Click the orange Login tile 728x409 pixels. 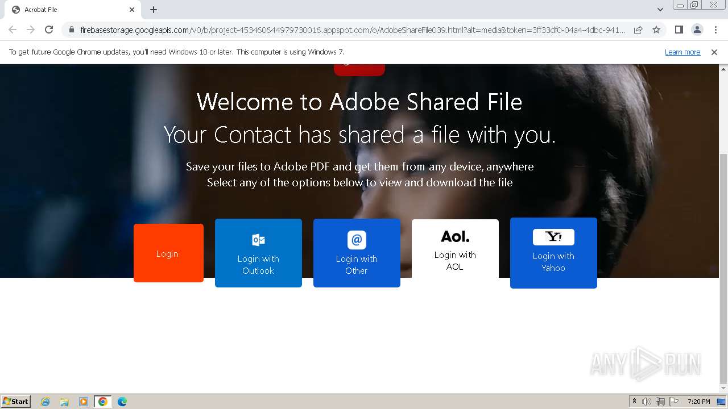168,253
